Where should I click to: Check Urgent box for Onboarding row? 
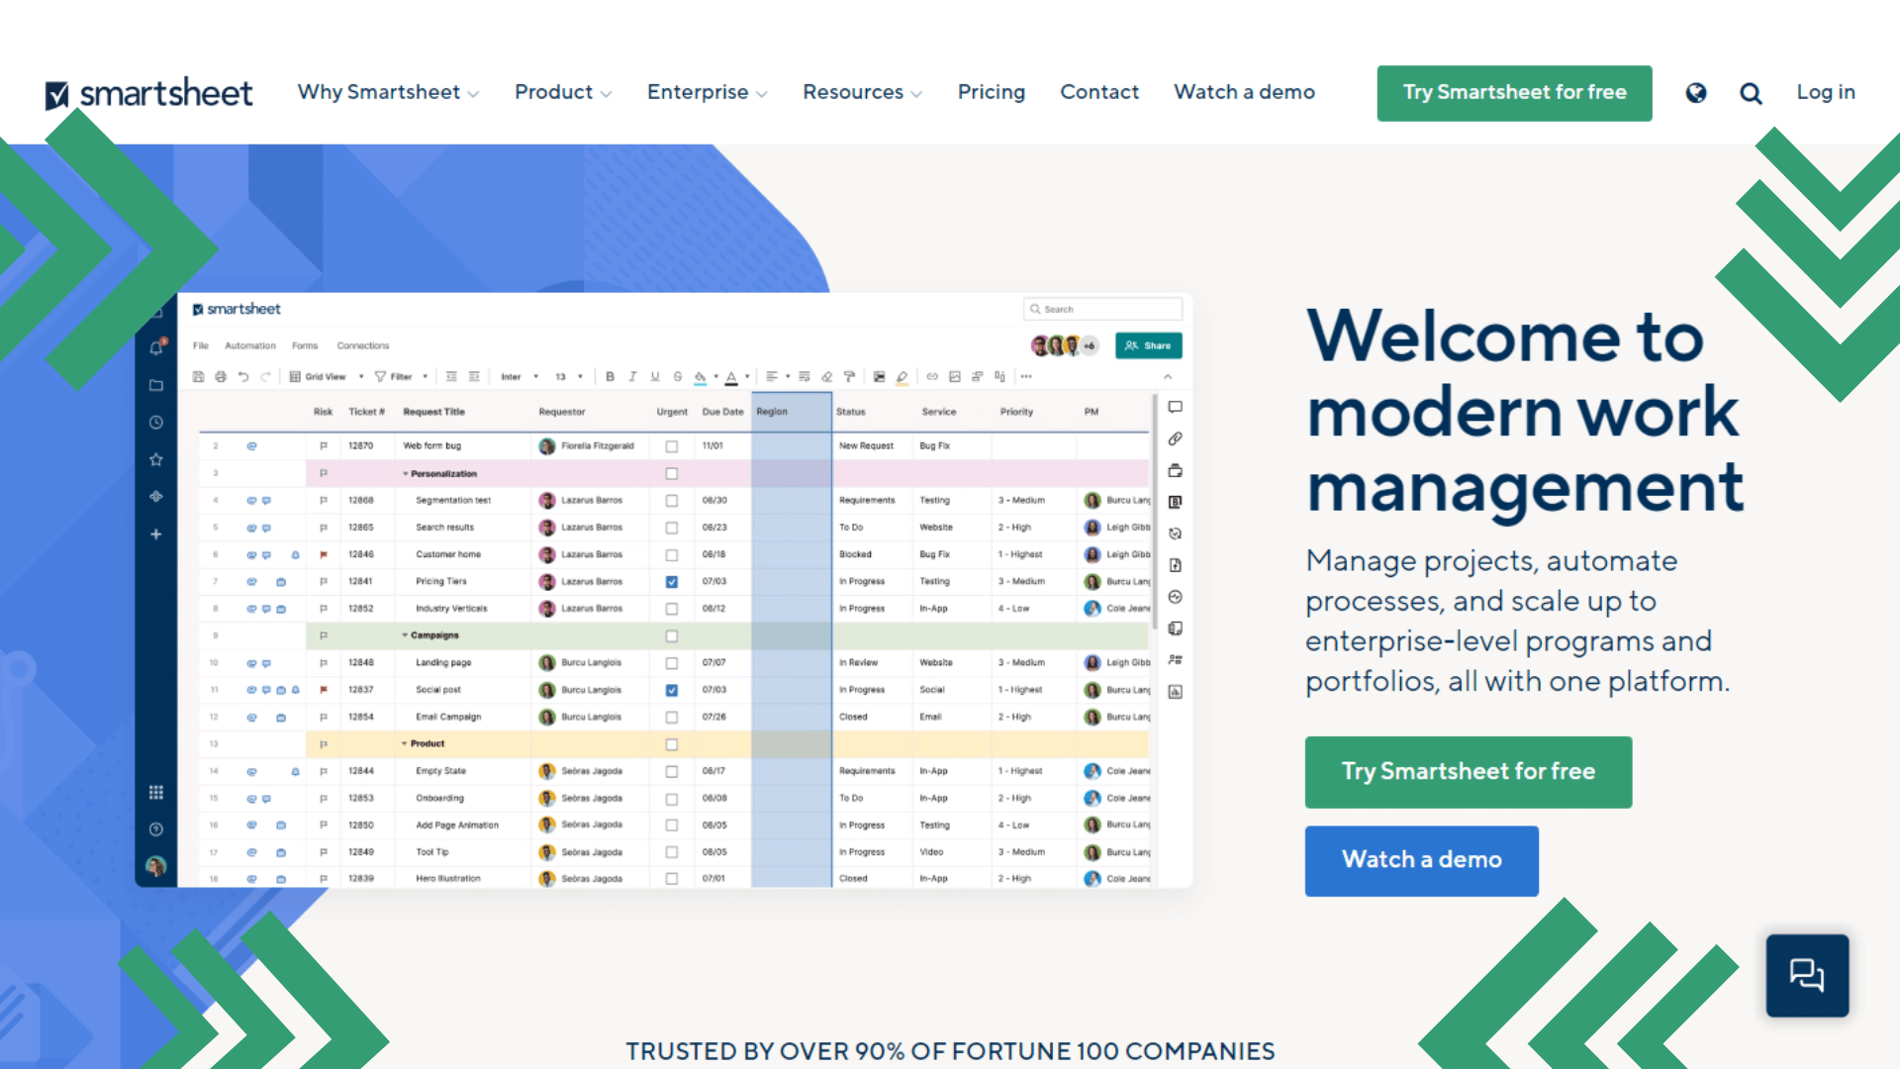(672, 799)
